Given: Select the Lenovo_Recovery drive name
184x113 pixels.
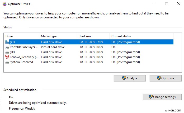Looking at the screenshot, I should (x=24, y=57).
